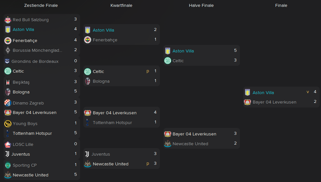Click the Halve Finale column header

[x=201, y=6]
